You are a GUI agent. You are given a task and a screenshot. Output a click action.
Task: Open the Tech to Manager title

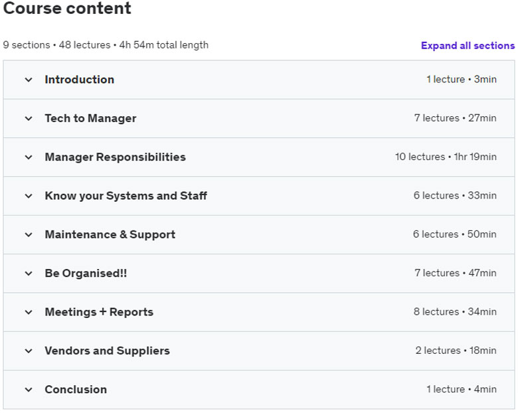coord(90,118)
